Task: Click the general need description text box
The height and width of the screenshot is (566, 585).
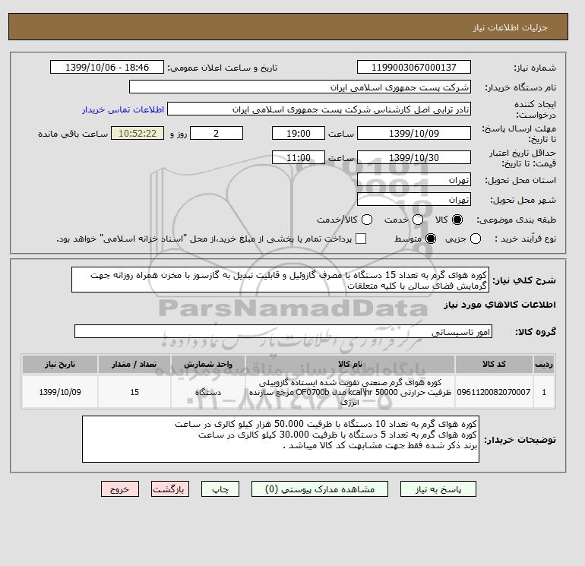Action: (280, 280)
